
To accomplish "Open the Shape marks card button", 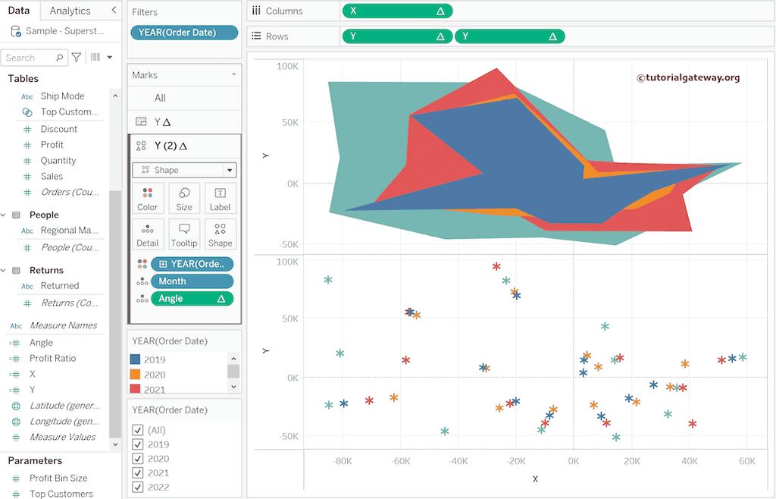I will pos(220,234).
